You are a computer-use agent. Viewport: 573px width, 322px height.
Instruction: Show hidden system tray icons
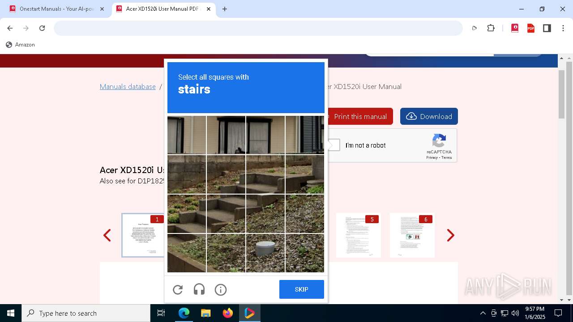[483, 313]
